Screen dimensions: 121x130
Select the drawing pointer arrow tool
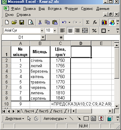point(29,119)
